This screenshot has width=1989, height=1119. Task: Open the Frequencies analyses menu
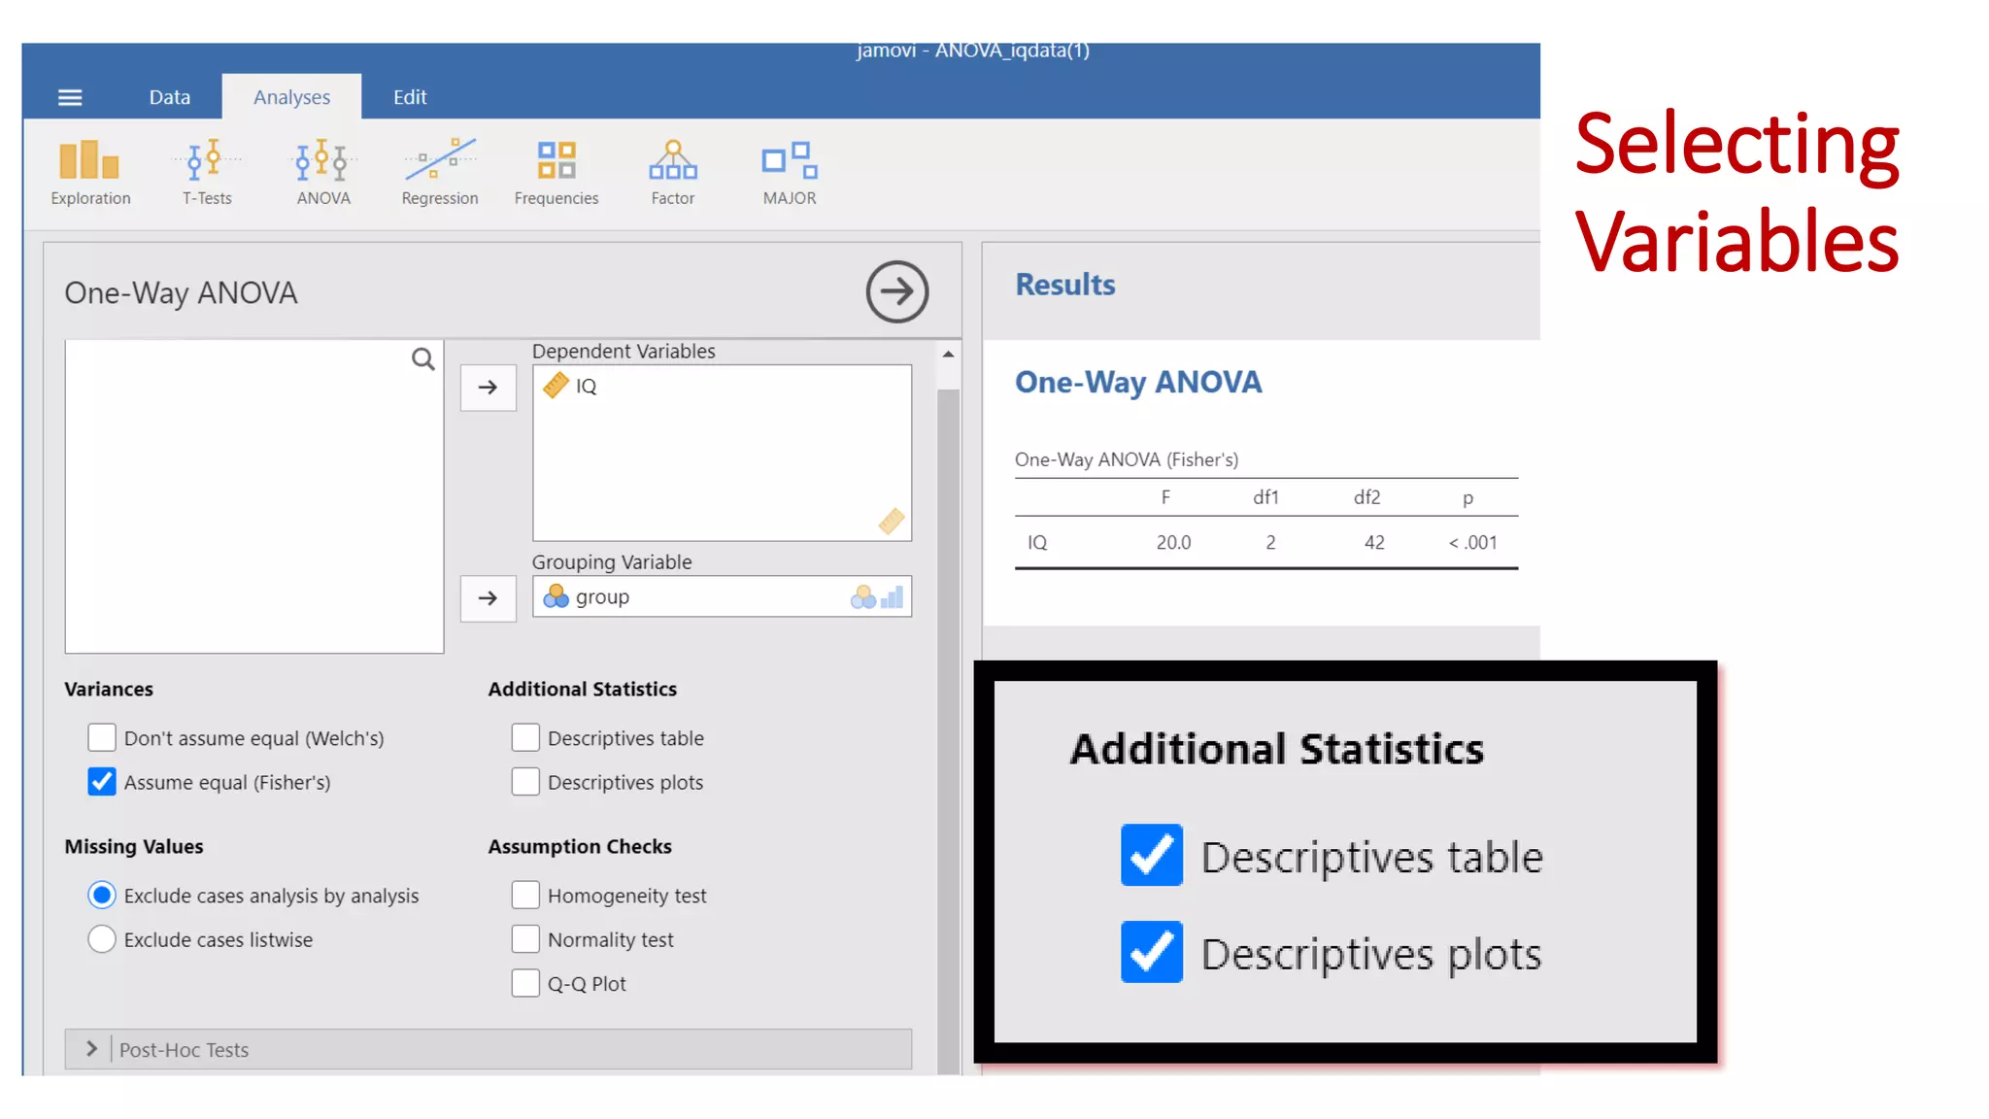point(556,172)
